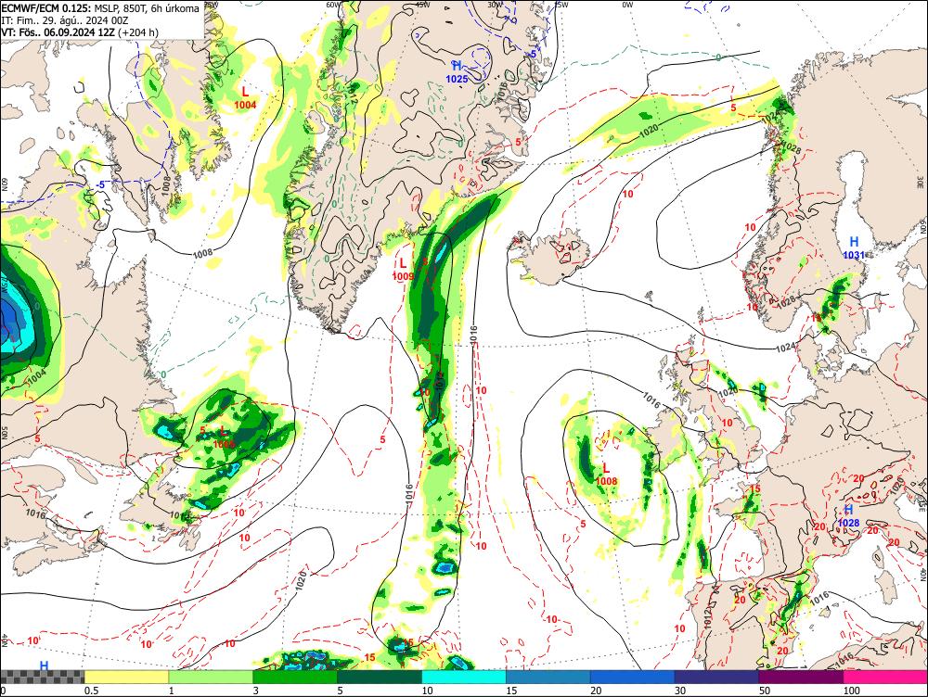The image size is (928, 697).
Task: Select the dark green 5–10 legend swatch
Action: tap(380, 677)
